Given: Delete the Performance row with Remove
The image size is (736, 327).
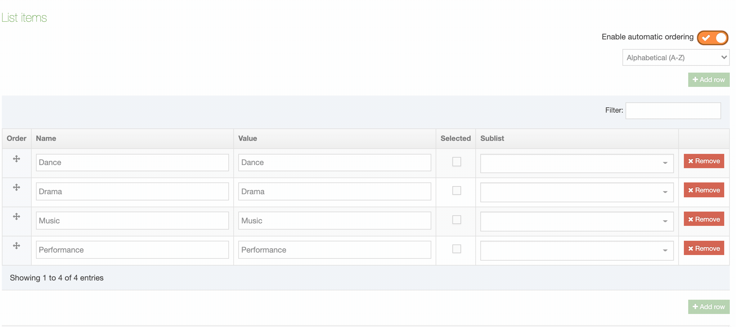Looking at the screenshot, I should click(x=704, y=248).
